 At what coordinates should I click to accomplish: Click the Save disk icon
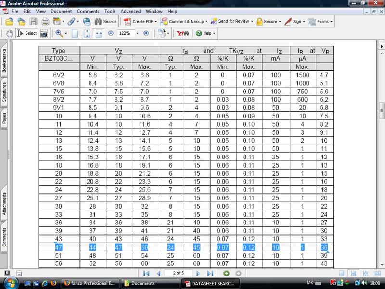click(33, 21)
